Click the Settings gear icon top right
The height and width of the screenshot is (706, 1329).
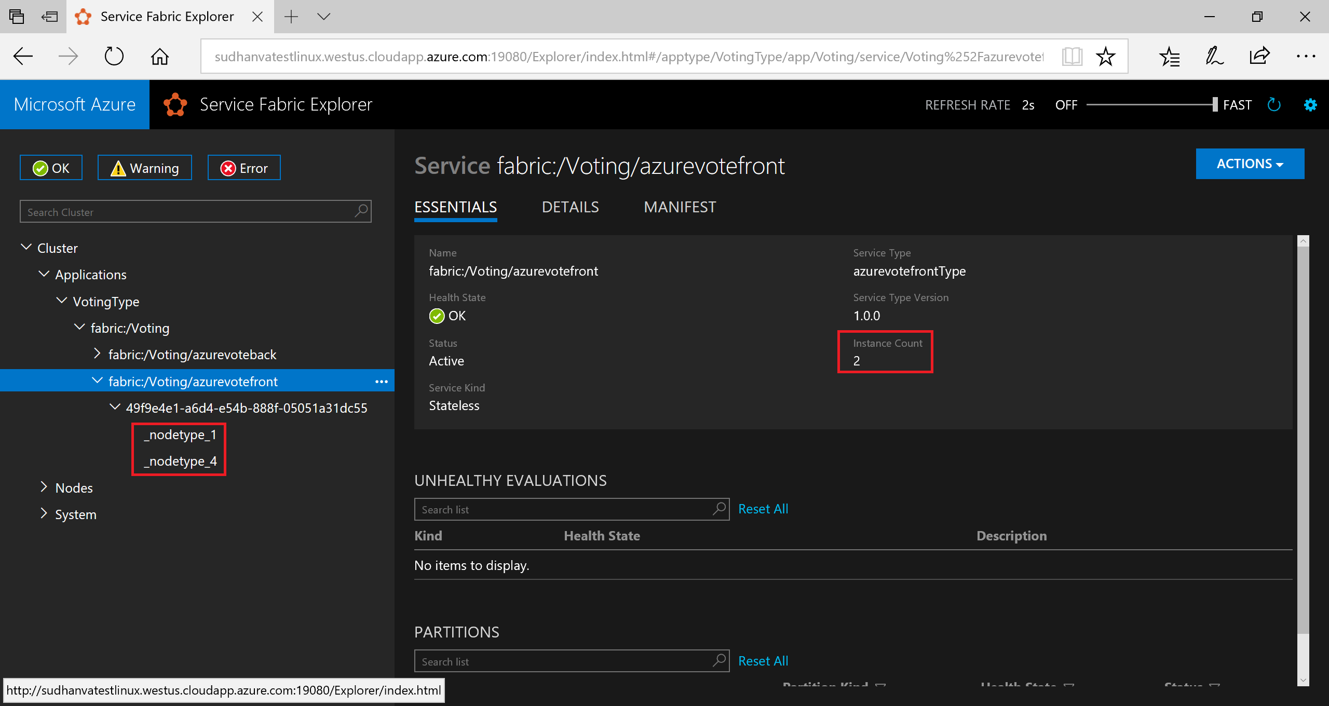point(1309,105)
